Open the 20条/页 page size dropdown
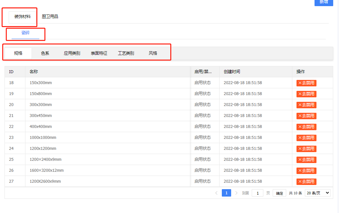This screenshot has width=339, height=213. [x=317, y=193]
